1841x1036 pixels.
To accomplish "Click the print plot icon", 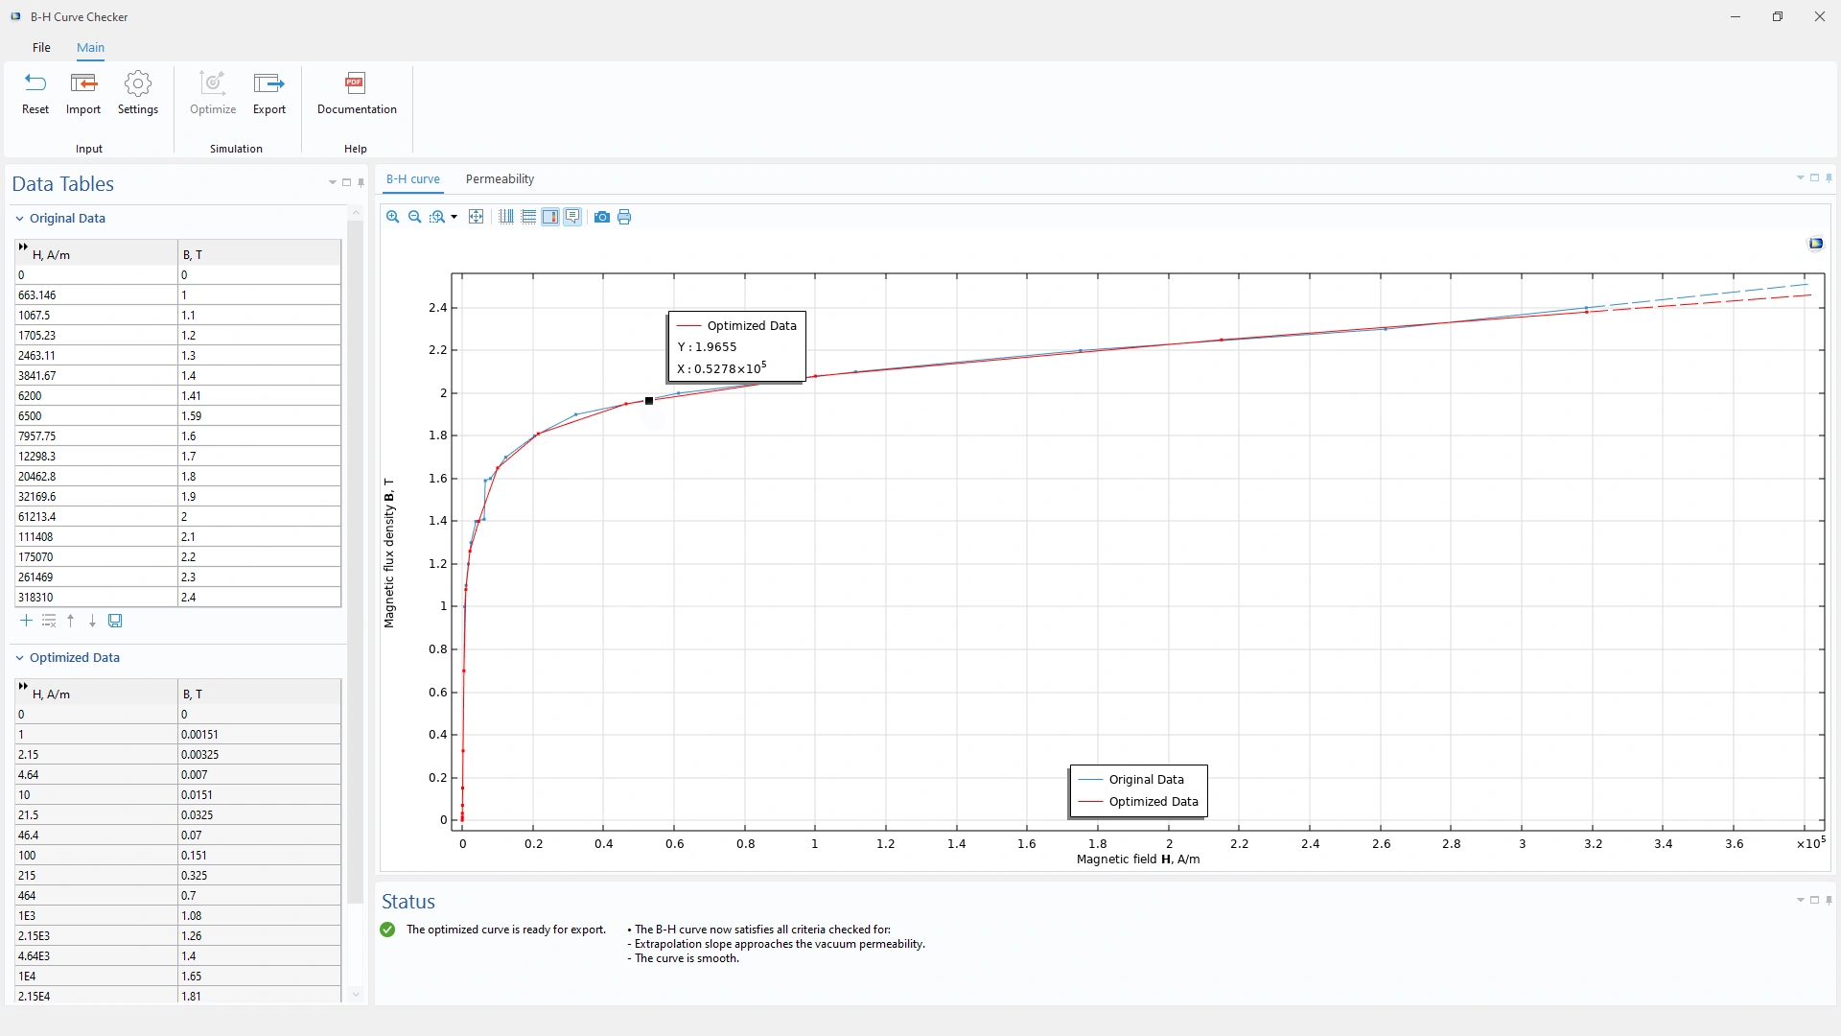I will [624, 217].
